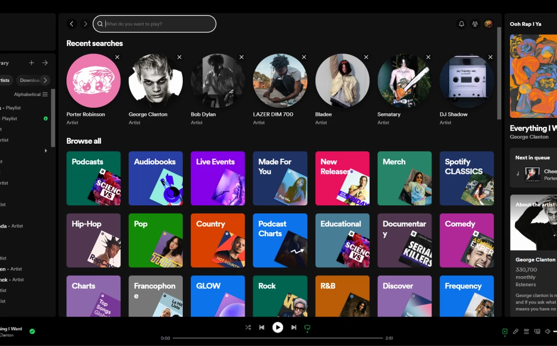Mute the volume using speaker icon
Screen dimensions: 557x346
coord(547,332)
